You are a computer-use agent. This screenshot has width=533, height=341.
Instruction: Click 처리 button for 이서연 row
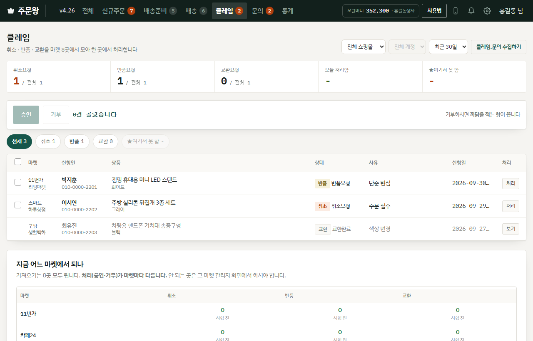click(x=511, y=206)
